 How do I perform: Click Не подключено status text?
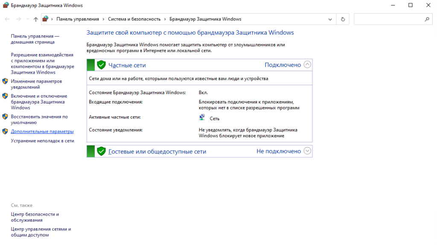(x=279, y=151)
